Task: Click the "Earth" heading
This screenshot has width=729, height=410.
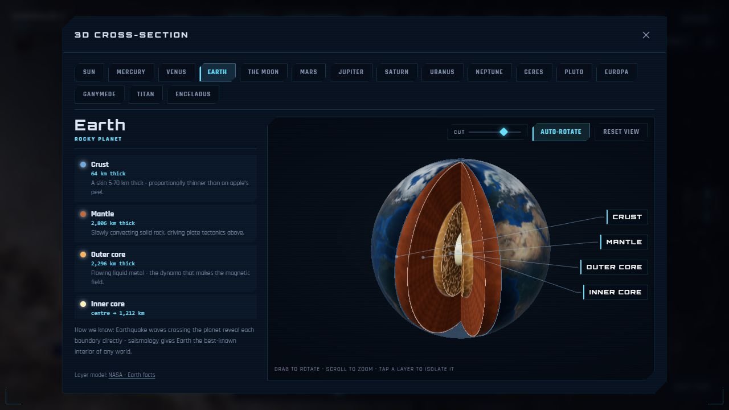Action: pos(100,125)
